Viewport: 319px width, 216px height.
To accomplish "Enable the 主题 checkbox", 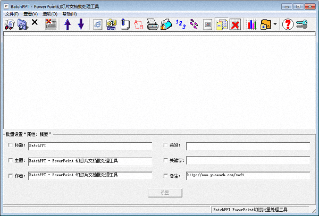I will coord(11,160).
